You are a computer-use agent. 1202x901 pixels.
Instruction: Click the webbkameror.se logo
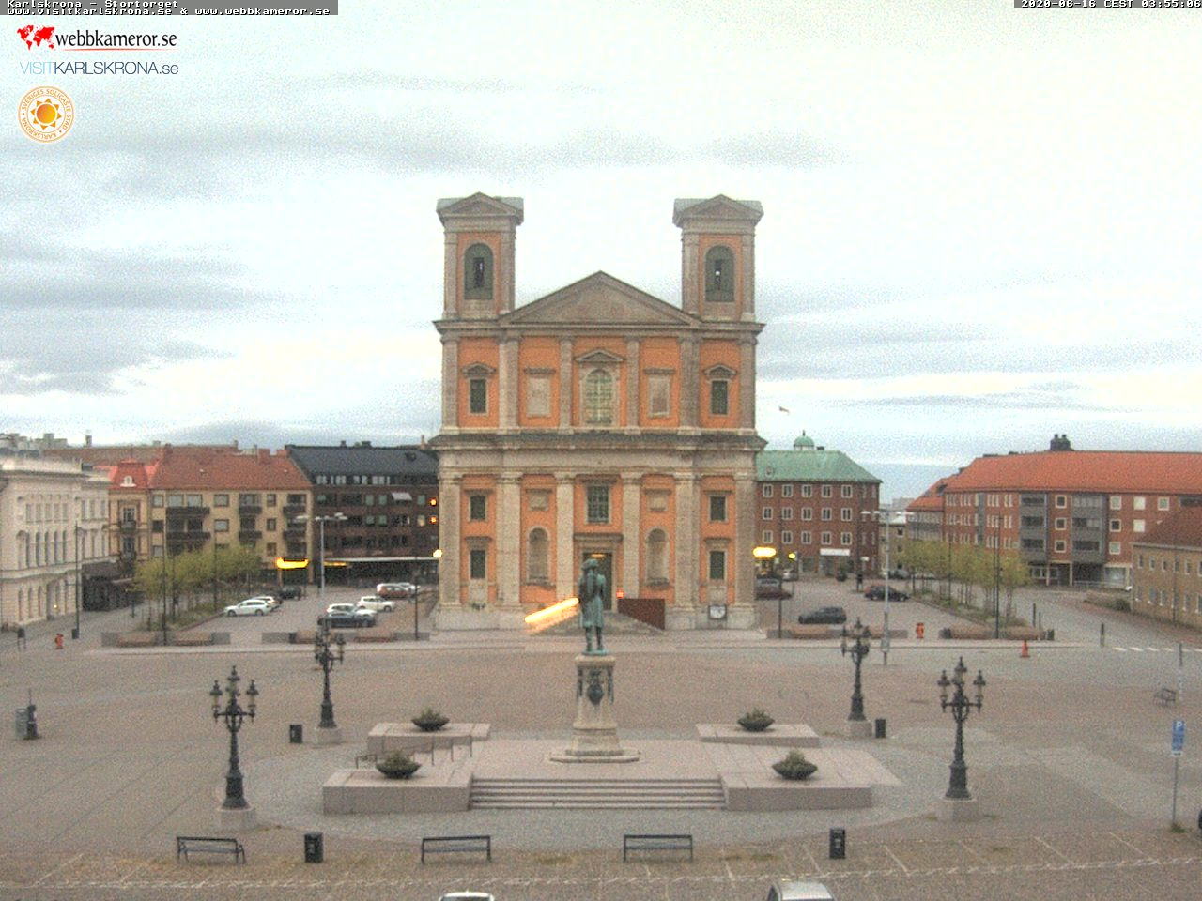point(97,38)
